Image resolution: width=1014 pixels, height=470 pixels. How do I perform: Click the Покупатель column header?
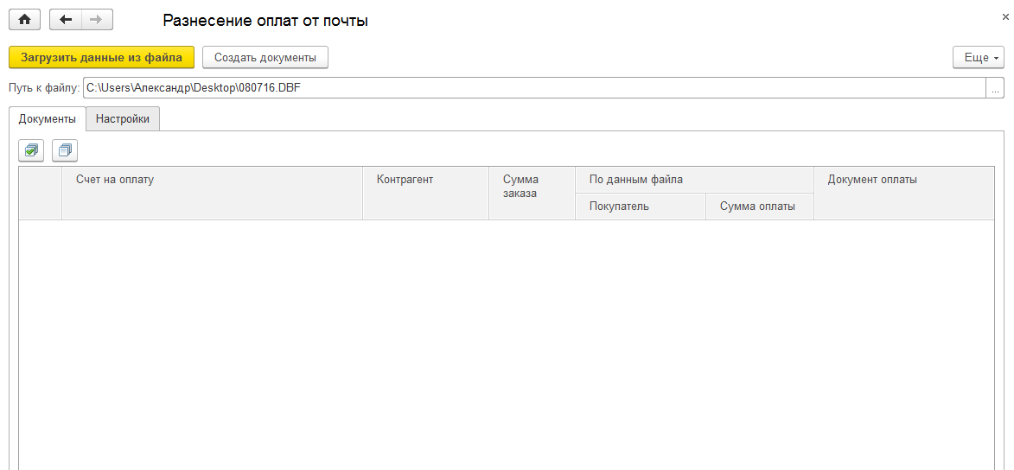click(x=641, y=206)
